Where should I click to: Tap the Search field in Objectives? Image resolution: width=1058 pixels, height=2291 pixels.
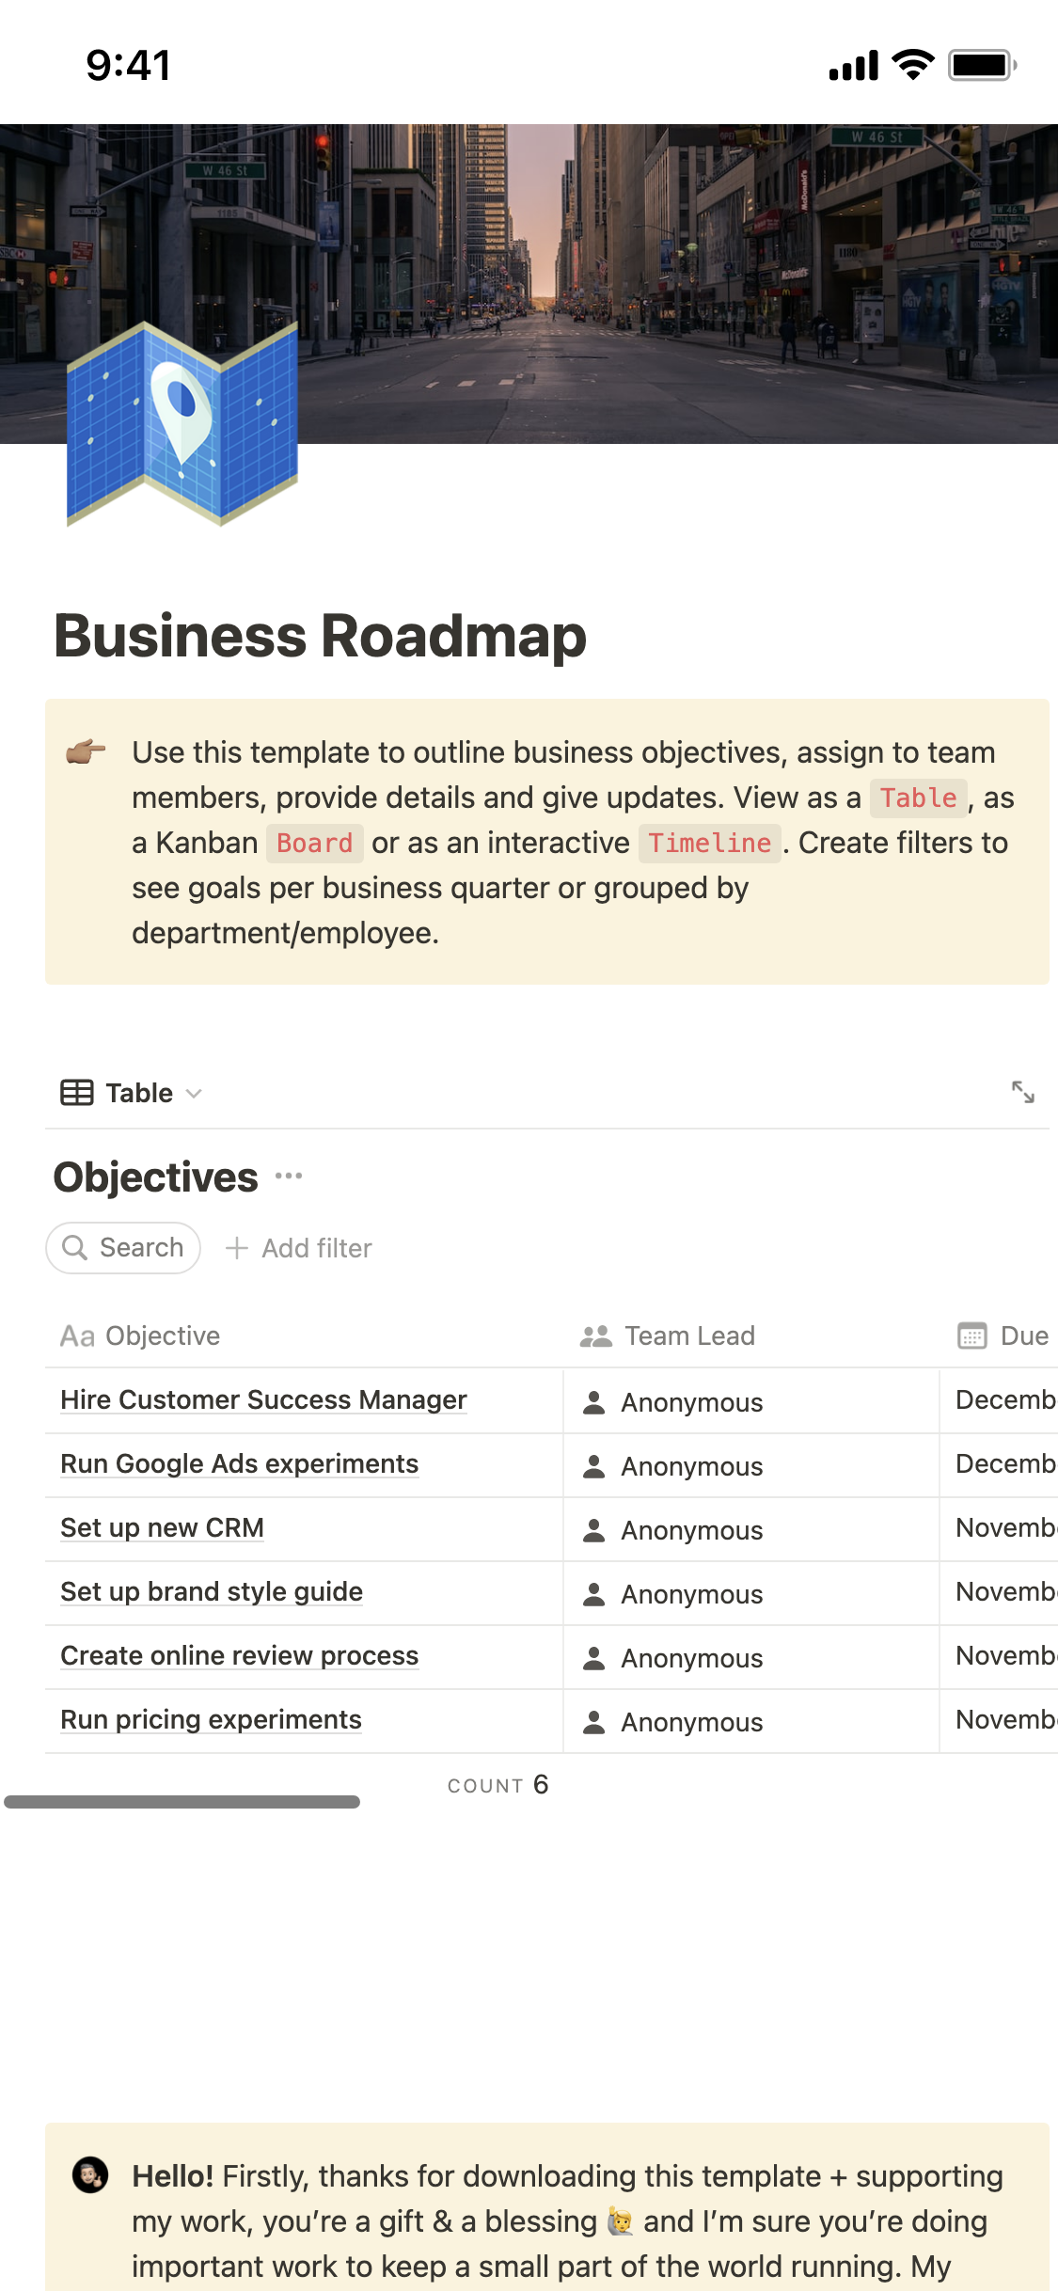[124, 1248]
